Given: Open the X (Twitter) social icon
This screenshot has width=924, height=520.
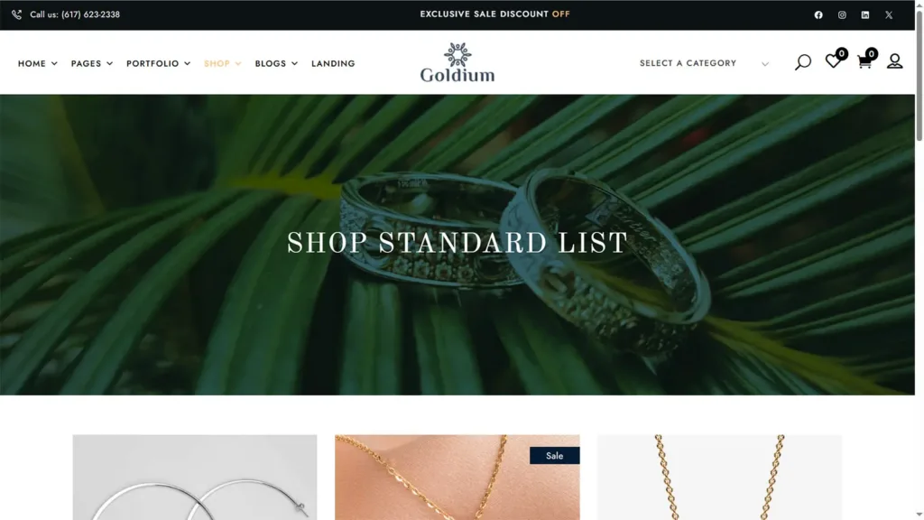Looking at the screenshot, I should (889, 14).
